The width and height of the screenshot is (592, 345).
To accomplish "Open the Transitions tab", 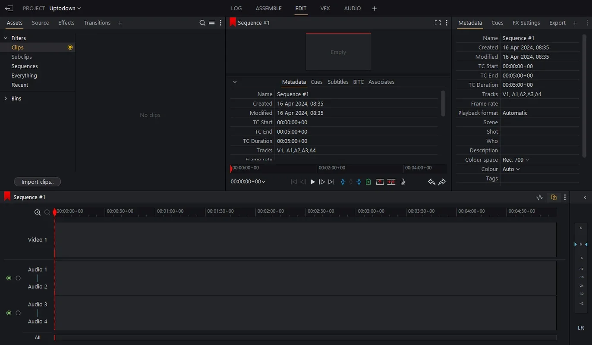I will pos(97,23).
